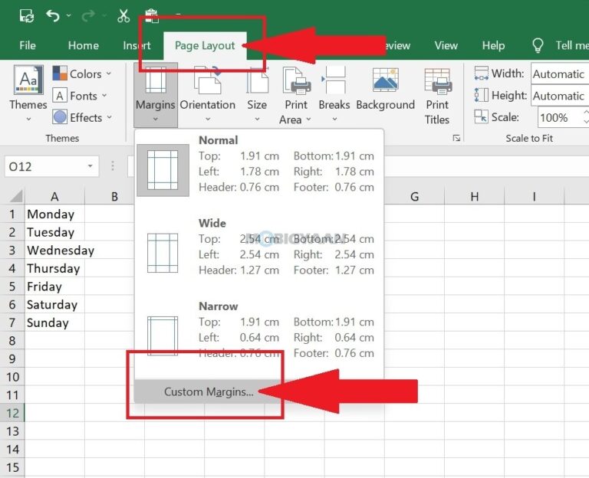This screenshot has height=478, width=589.
Task: Select row 12 header
Action: point(12,413)
